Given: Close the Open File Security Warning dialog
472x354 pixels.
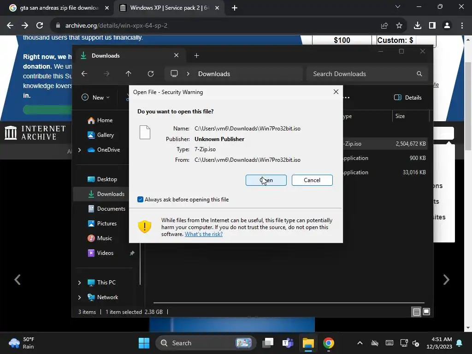Looking at the screenshot, I should point(336,92).
